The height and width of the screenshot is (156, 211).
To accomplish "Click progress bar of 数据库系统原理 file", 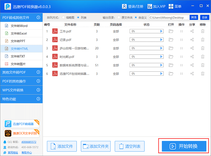I will point(146,65).
